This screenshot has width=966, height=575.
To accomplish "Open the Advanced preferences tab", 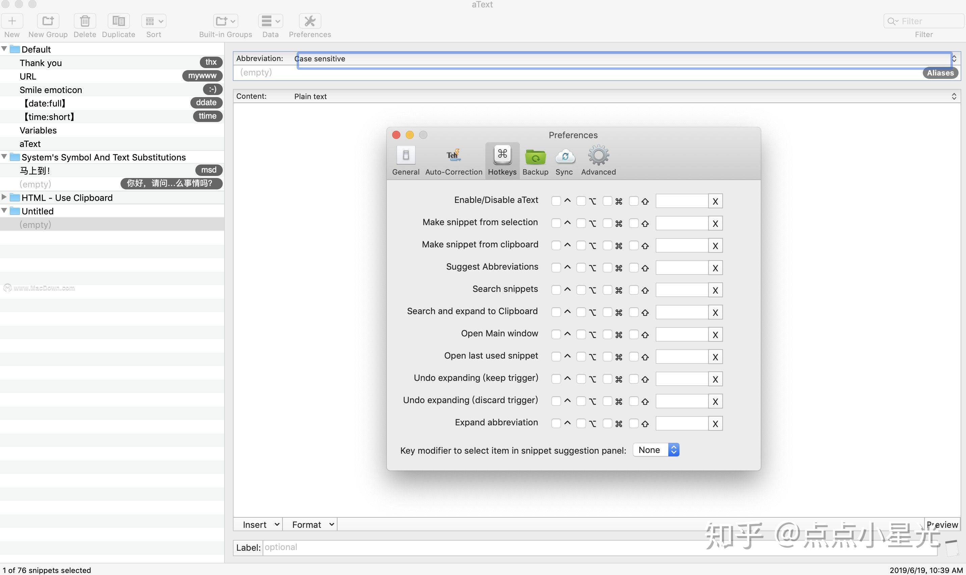I will click(x=598, y=161).
